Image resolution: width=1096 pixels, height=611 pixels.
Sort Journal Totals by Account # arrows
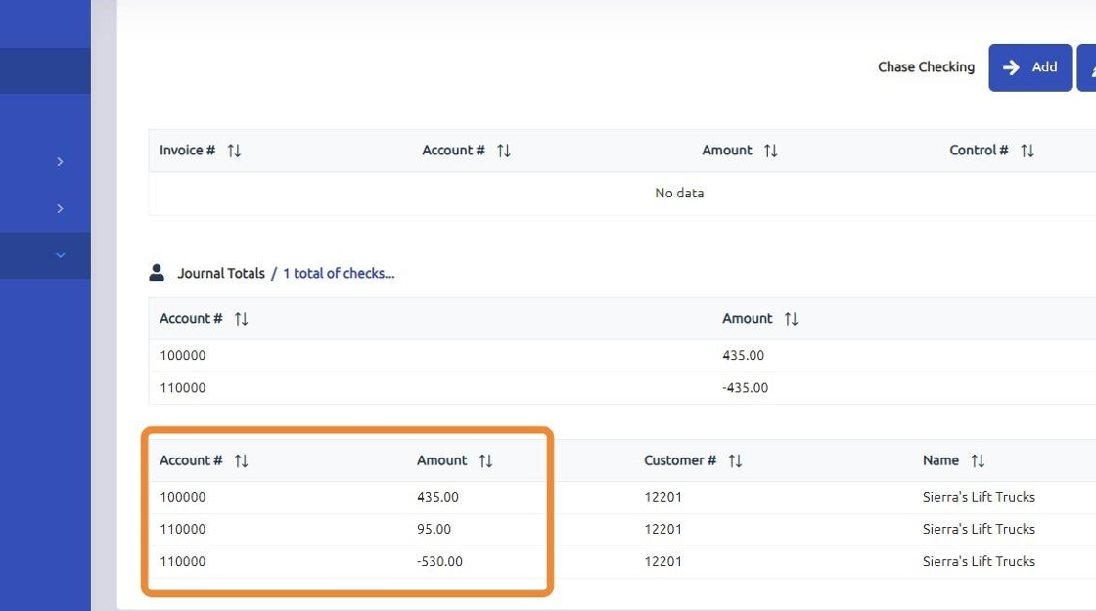[241, 319]
